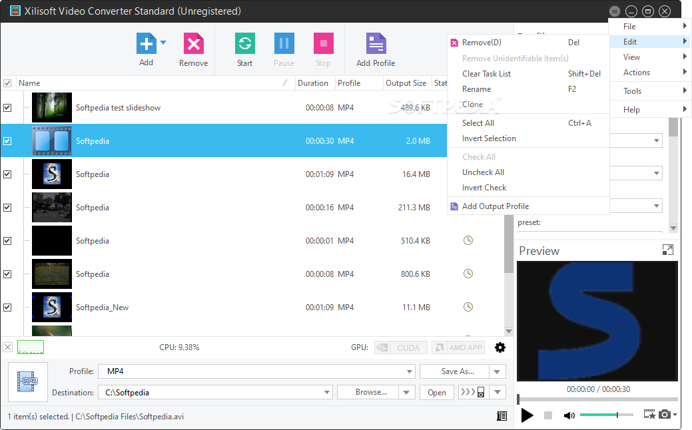
Task: Click the preview seek bar
Action: (597, 399)
